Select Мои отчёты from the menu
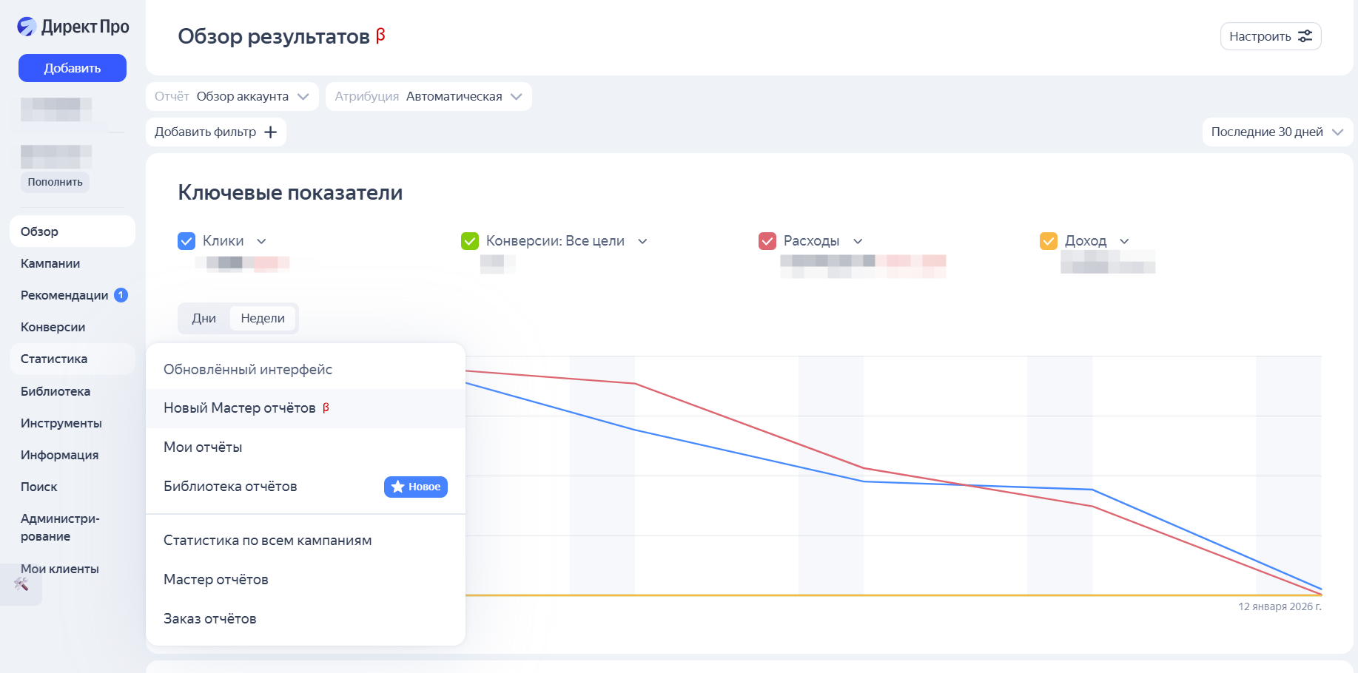Viewport: 1358px width, 673px height. coord(203,447)
